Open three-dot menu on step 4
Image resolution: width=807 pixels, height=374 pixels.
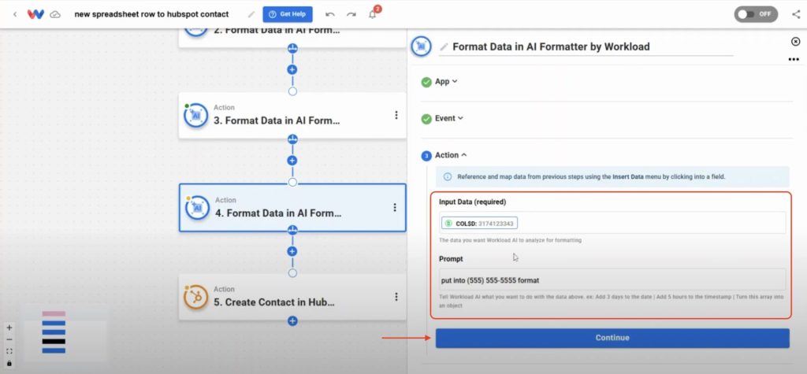pyautogui.click(x=395, y=207)
